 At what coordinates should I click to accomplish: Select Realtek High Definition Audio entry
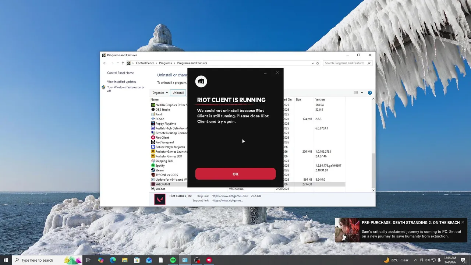[x=169, y=128]
